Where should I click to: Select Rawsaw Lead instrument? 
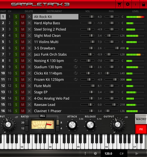pos(55,105)
